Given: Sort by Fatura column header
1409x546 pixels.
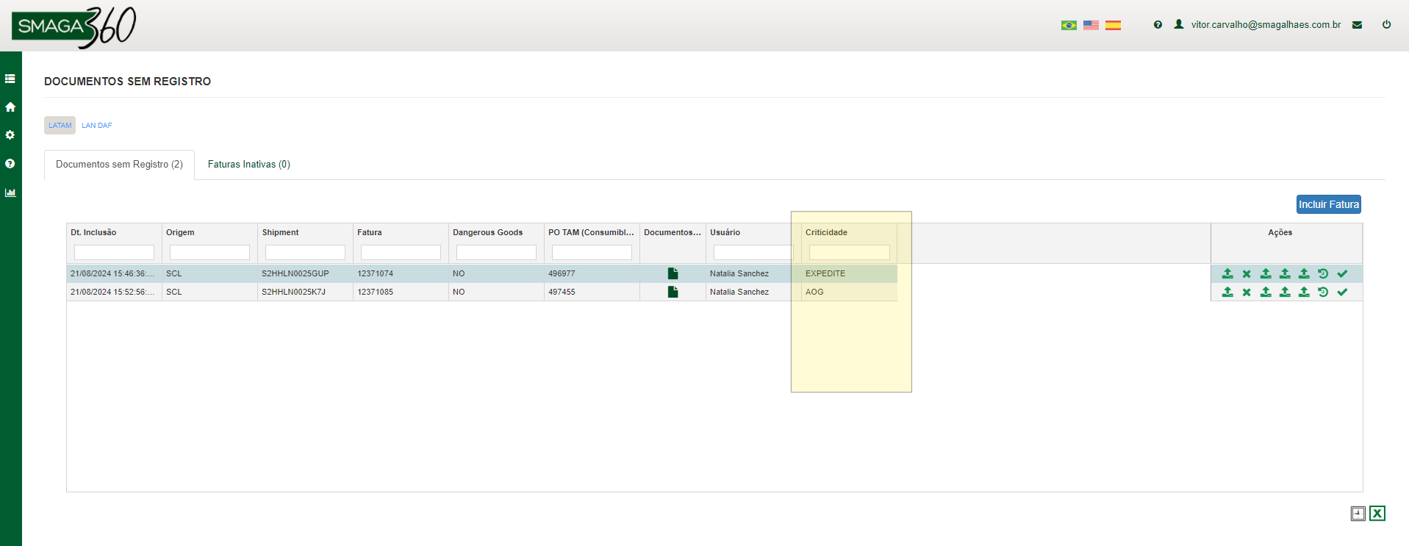Looking at the screenshot, I should 370,232.
